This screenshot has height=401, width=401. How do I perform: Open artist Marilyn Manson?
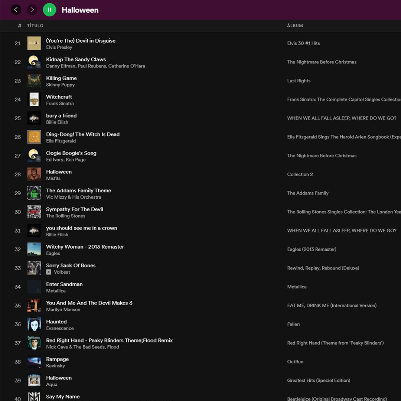point(63,309)
